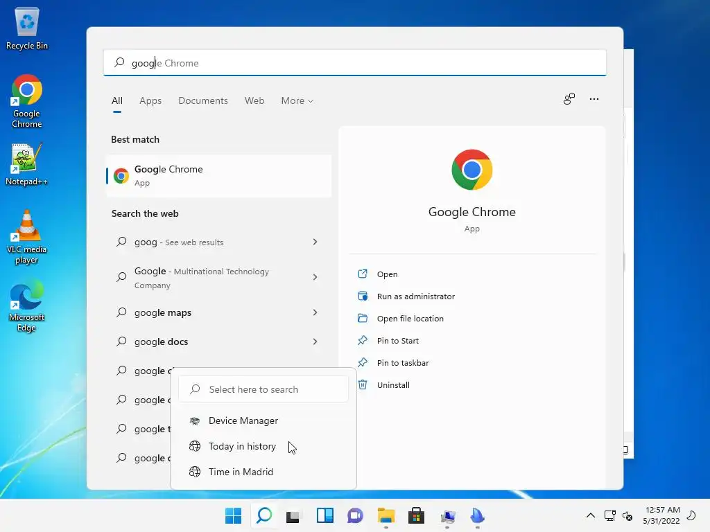Click the Open action text
This screenshot has width=710, height=532.
[x=387, y=274]
